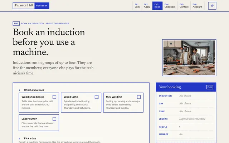
Task: Toggle the light/dark theme sun icon
Action: pyautogui.click(x=212, y=6)
